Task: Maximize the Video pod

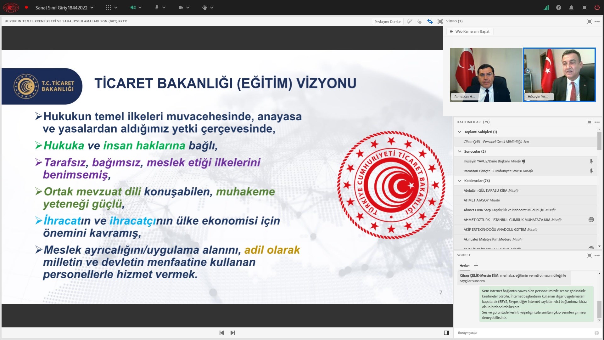Action: 589,21
